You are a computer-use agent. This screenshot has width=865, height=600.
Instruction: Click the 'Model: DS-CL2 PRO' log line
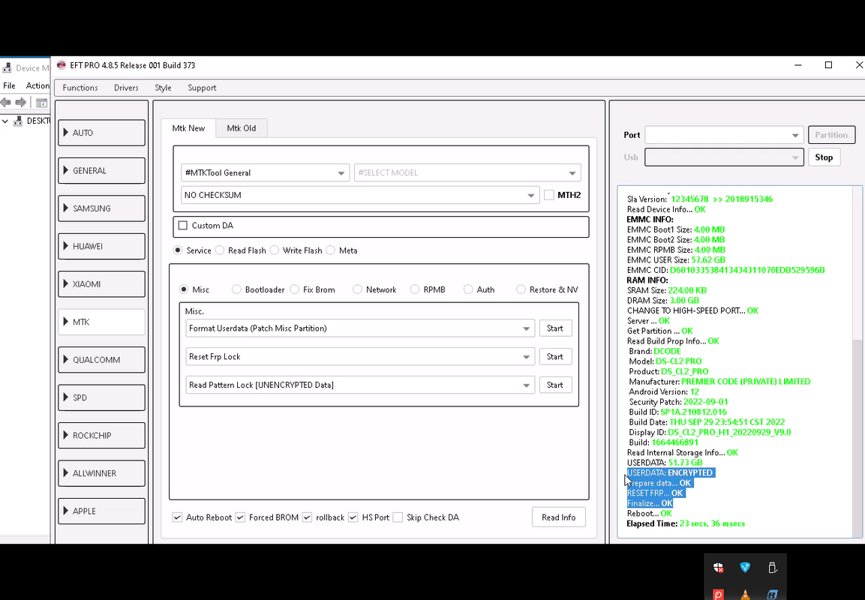coord(665,361)
